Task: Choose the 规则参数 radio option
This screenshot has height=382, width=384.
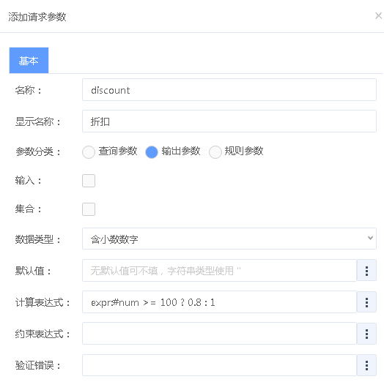Action: [x=215, y=152]
